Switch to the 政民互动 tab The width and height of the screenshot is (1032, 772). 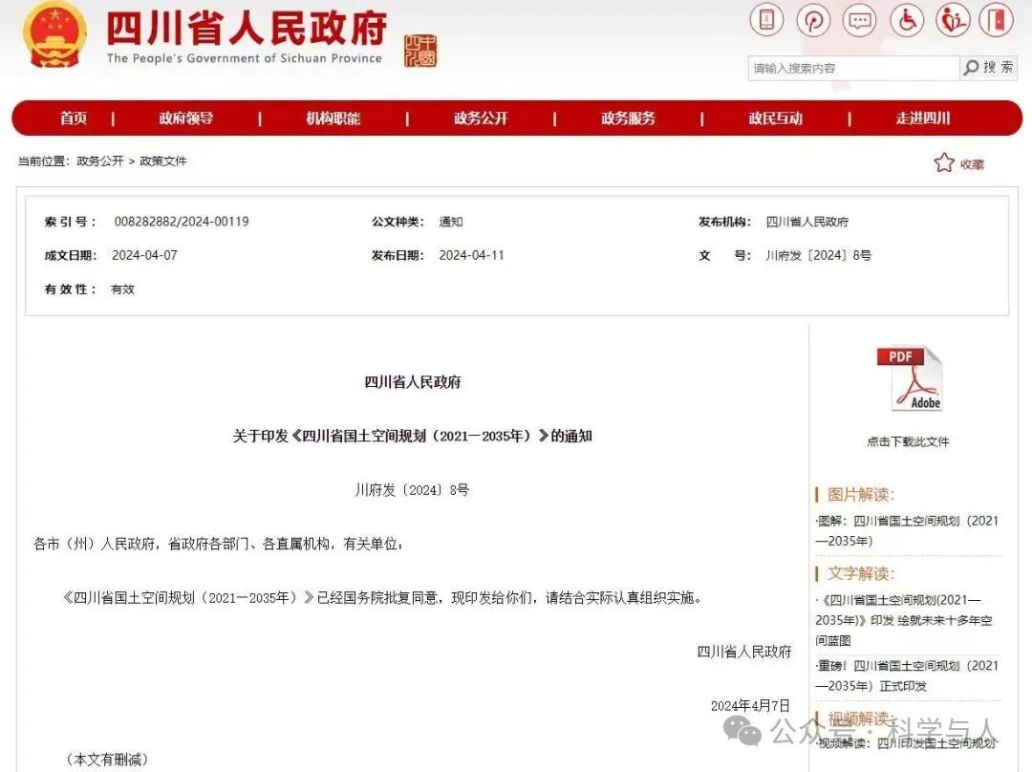click(775, 118)
